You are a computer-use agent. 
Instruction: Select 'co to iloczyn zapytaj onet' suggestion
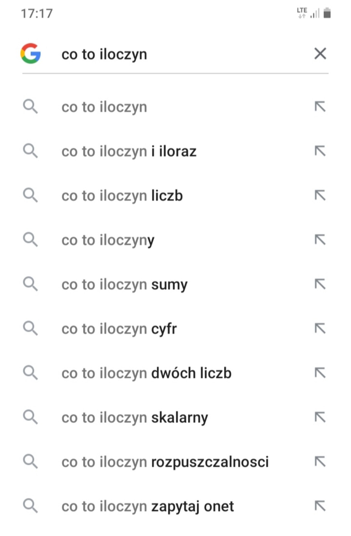[x=148, y=506]
